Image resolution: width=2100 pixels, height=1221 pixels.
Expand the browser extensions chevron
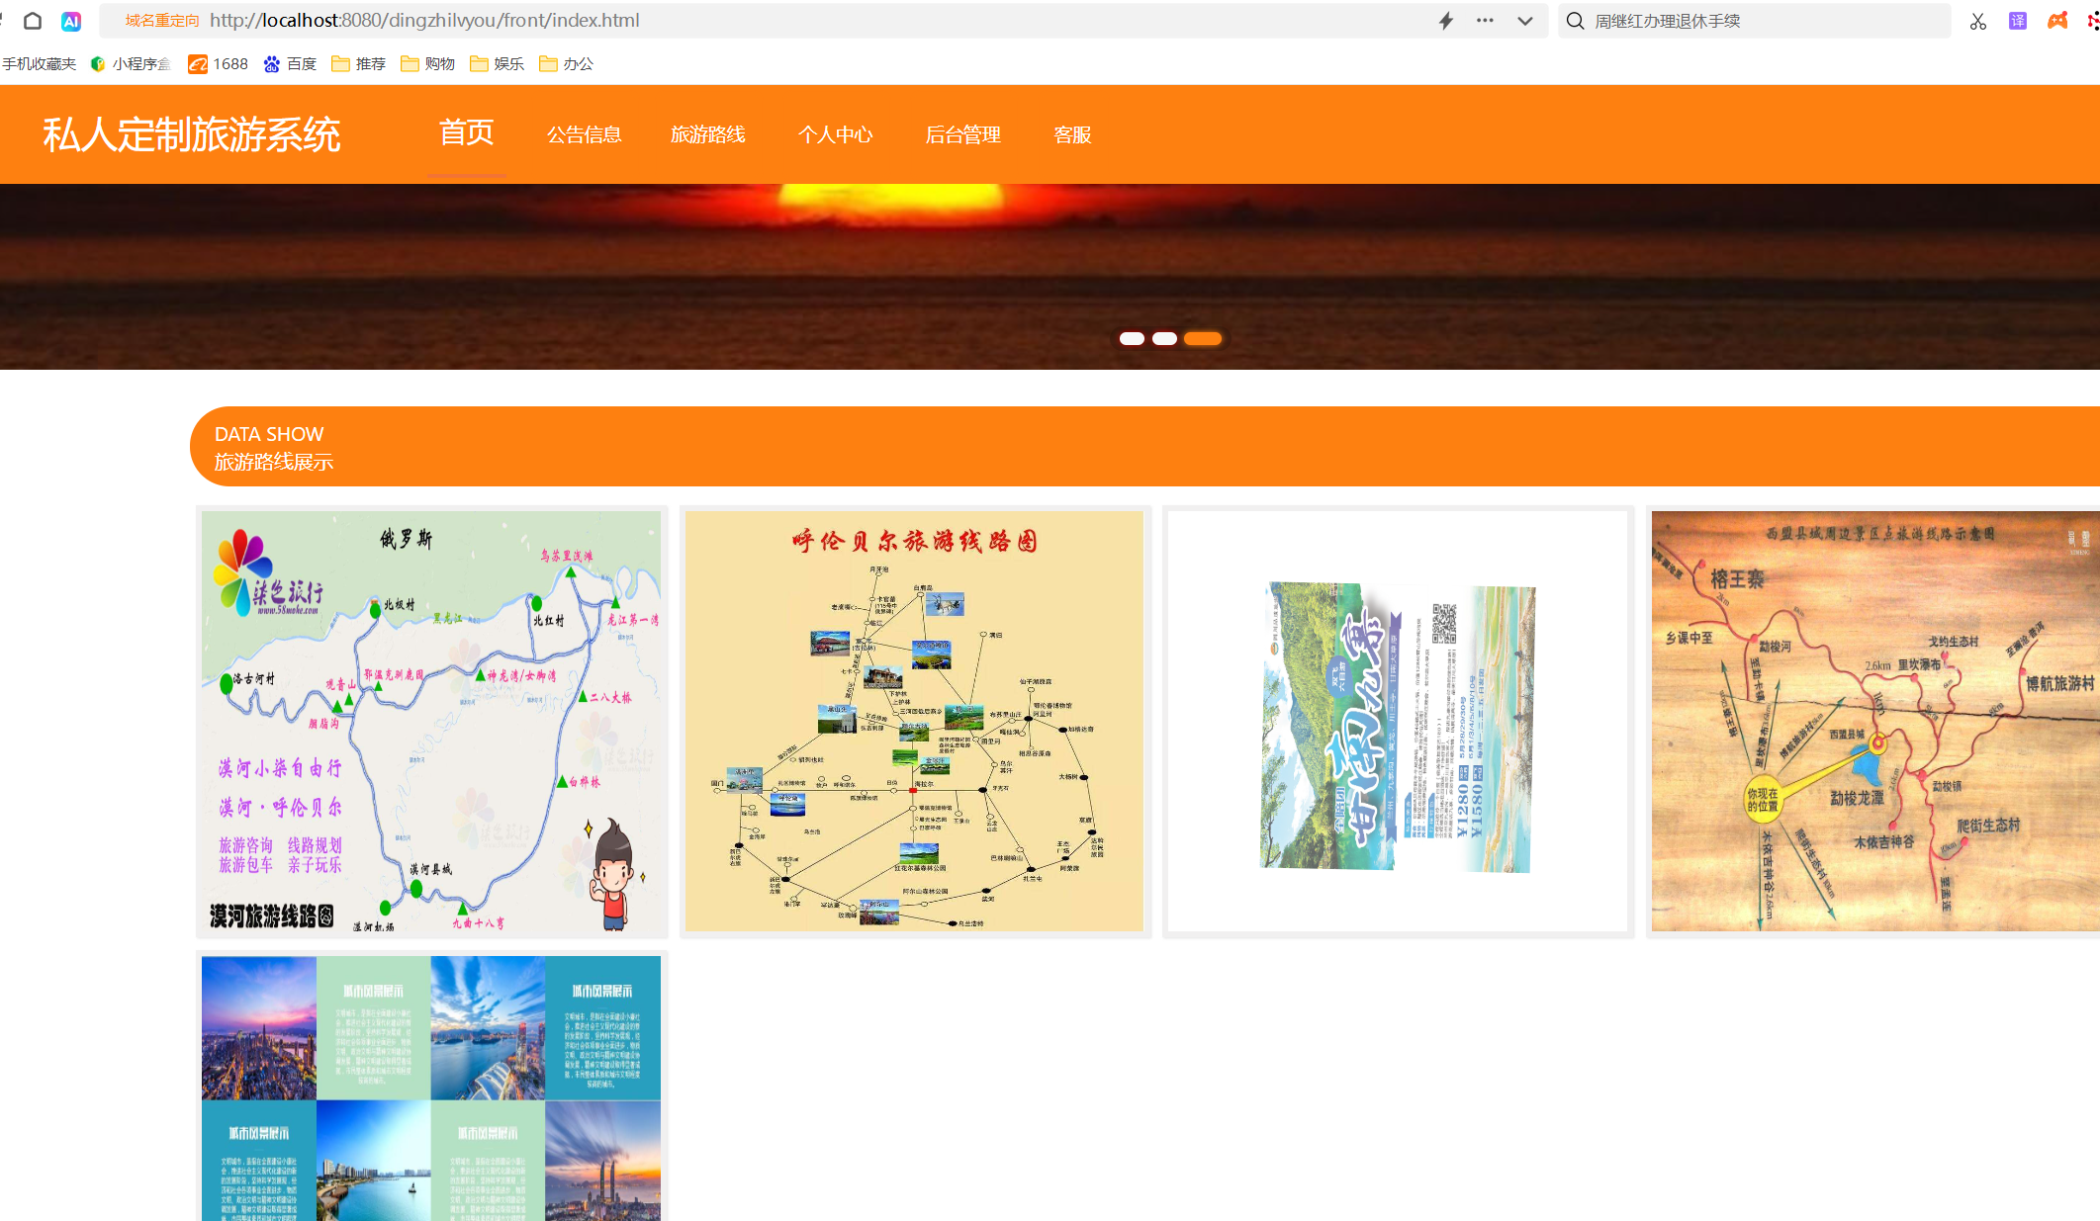(1523, 20)
